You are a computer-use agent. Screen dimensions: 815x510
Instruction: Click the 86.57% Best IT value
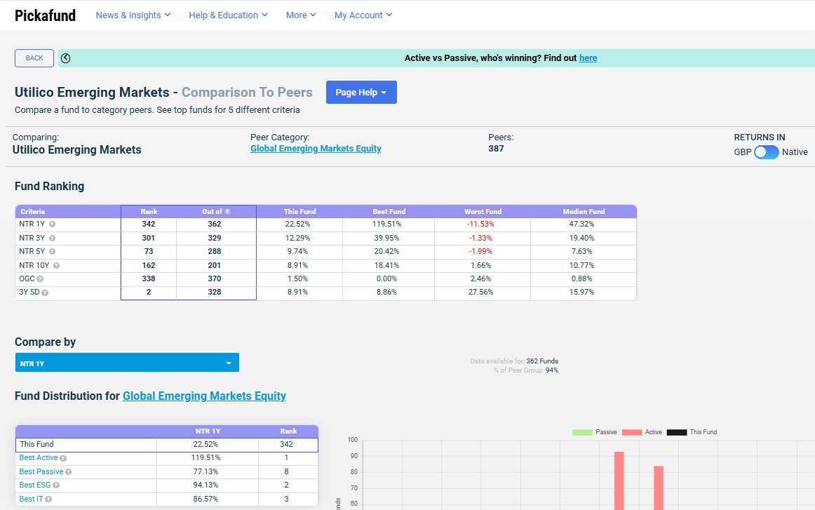(206, 499)
